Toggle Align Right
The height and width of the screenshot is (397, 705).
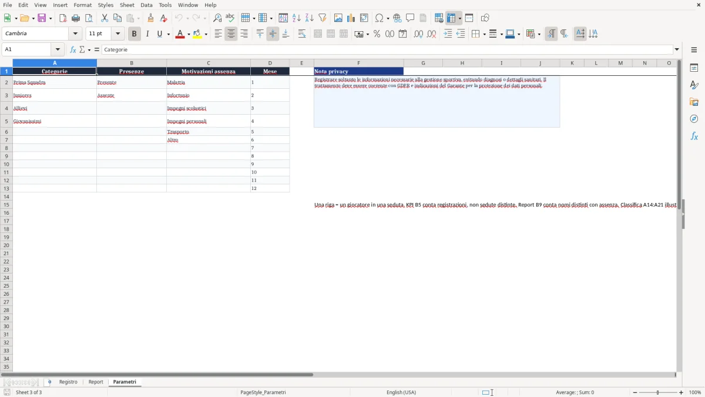(x=244, y=34)
